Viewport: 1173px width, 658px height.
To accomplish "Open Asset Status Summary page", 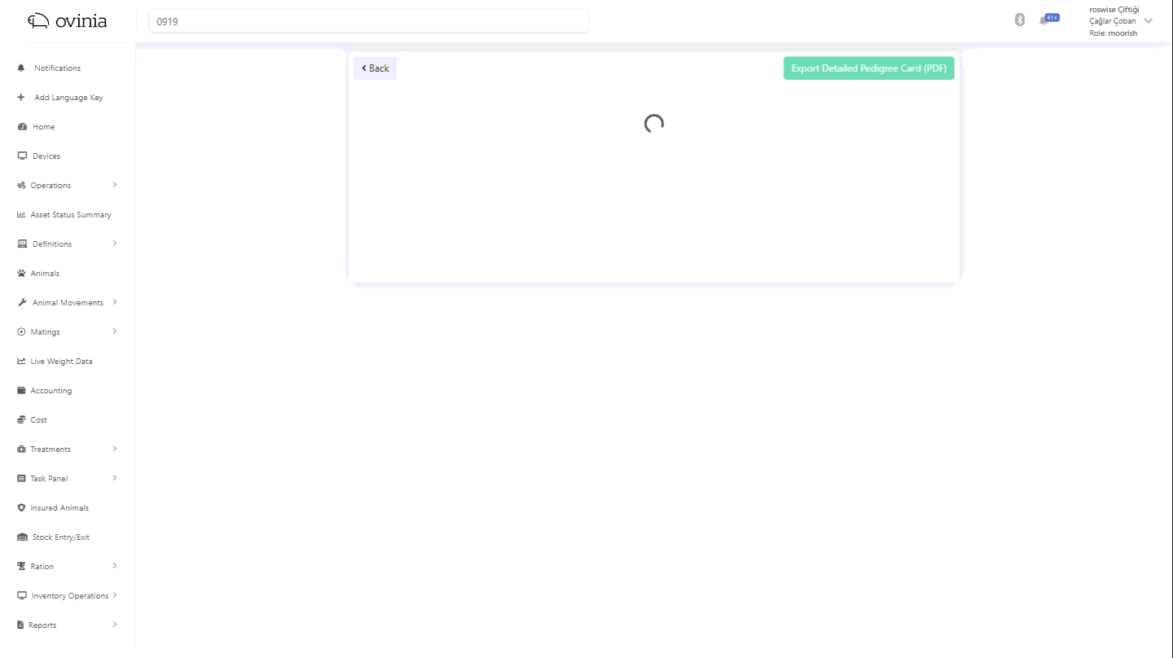I will point(71,215).
